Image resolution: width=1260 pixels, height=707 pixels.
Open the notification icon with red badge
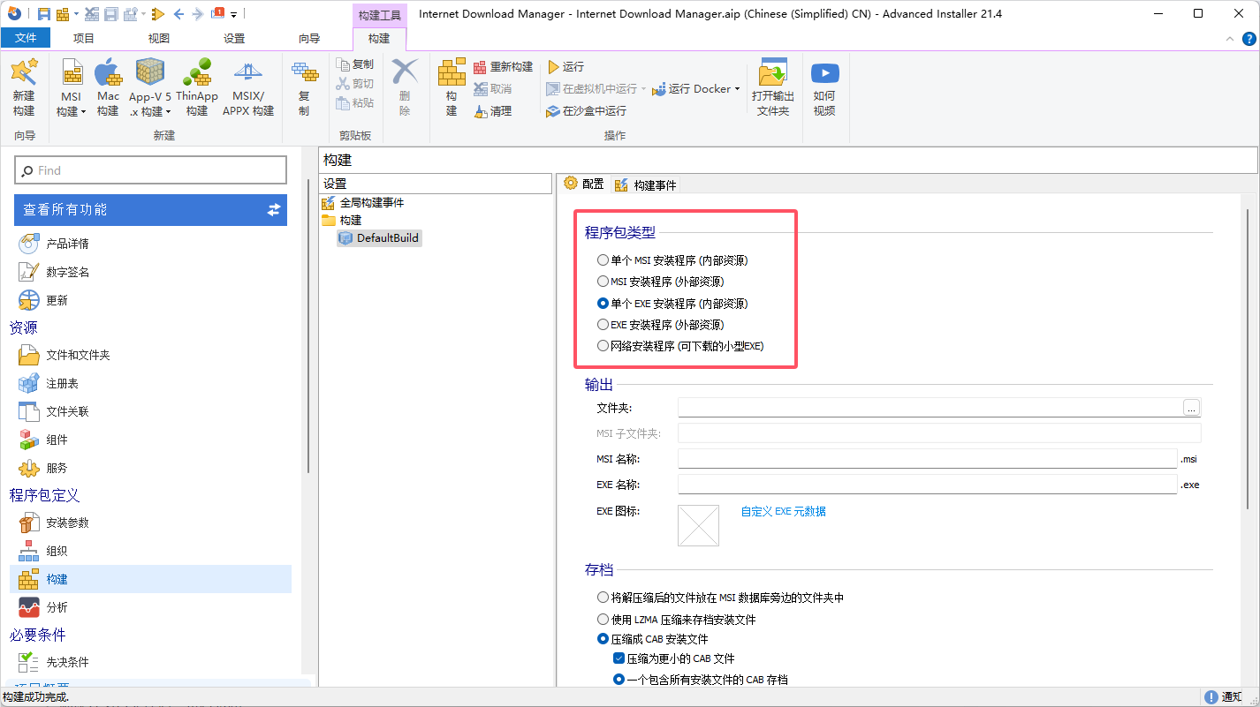[x=217, y=13]
